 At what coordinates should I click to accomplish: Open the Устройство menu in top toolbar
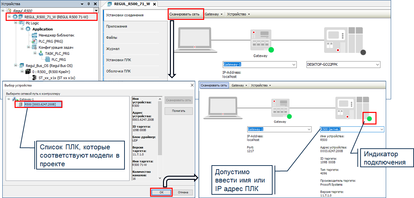click(238, 14)
